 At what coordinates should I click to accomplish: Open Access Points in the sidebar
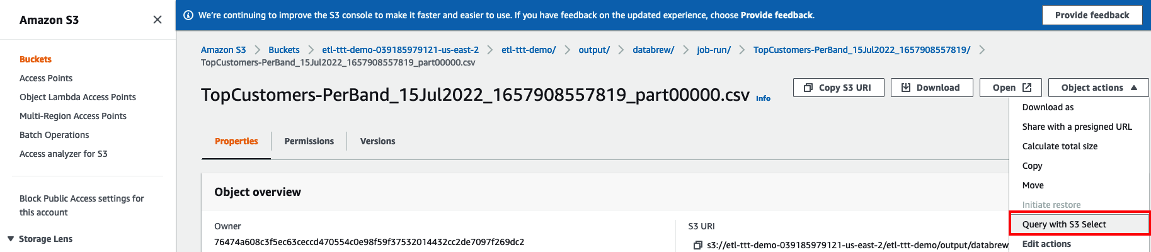pos(46,78)
